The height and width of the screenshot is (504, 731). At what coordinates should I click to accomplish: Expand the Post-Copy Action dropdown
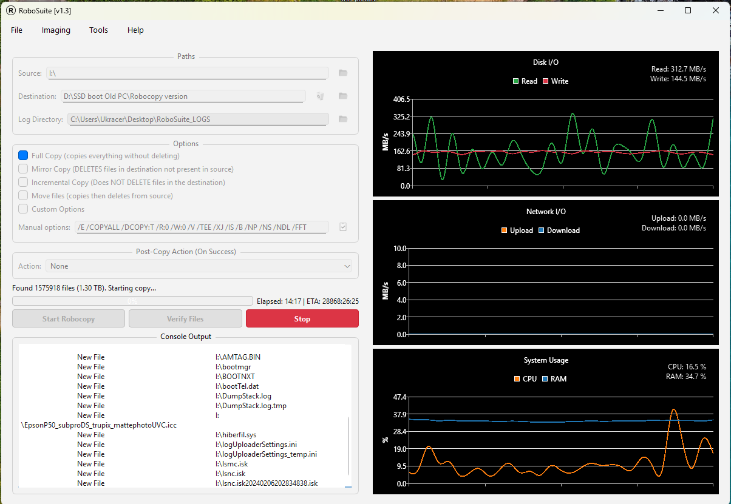(x=198, y=266)
